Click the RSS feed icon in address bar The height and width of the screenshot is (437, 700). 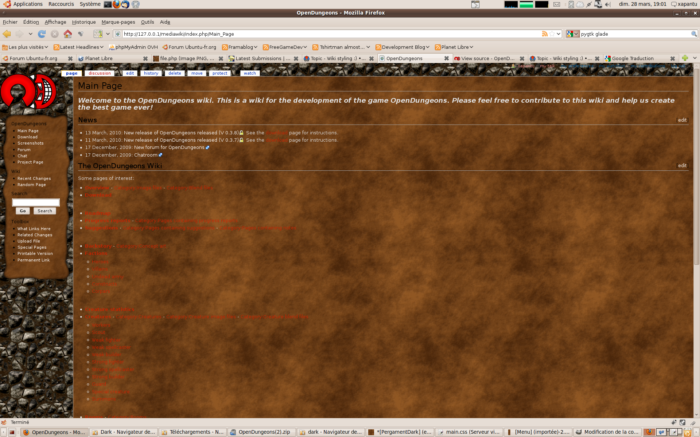point(544,34)
